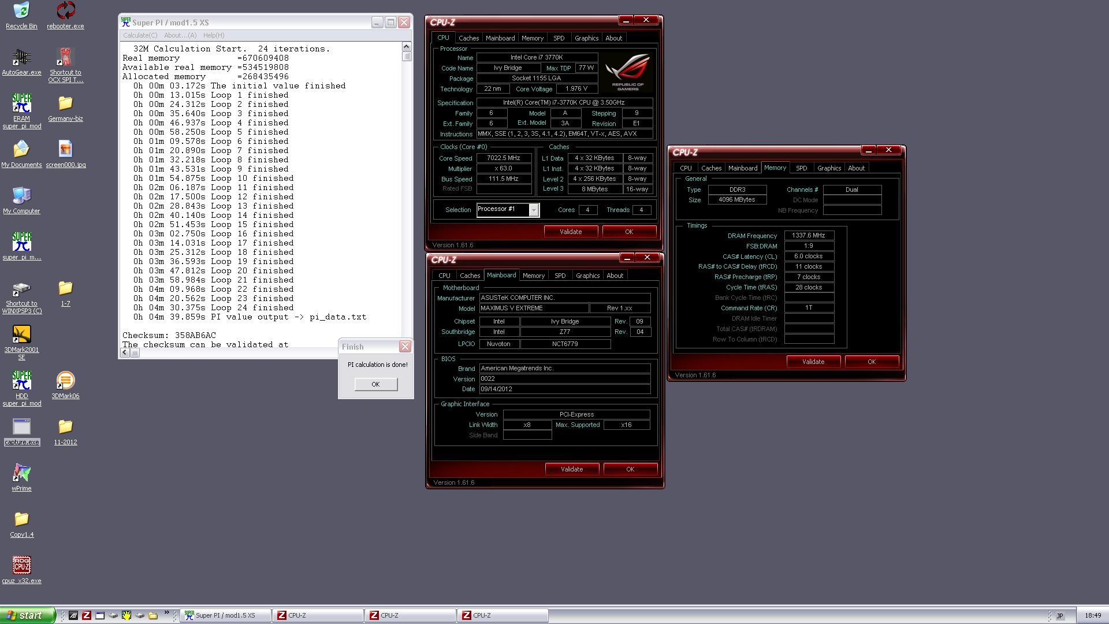Click the yellow hand quick launch icon

126,615
